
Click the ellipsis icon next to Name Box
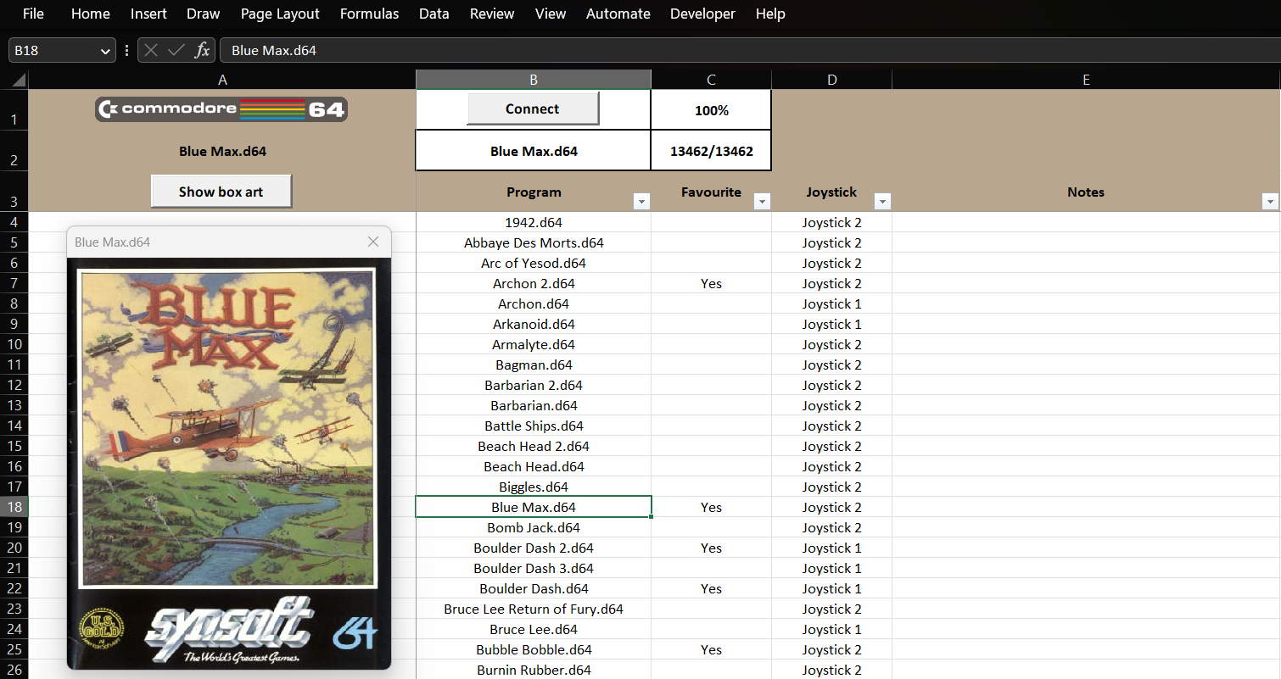[126, 50]
